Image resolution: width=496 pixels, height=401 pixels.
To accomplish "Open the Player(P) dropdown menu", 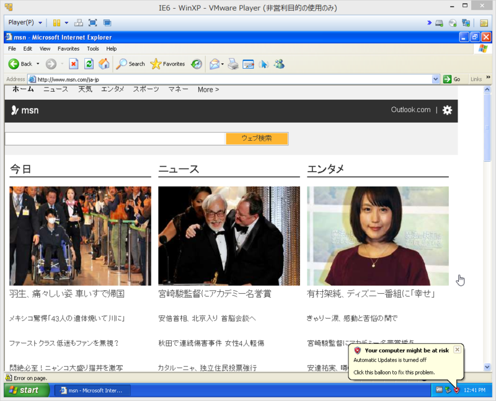I will tap(25, 22).
